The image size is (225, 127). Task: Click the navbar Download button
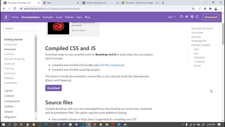point(211,17)
